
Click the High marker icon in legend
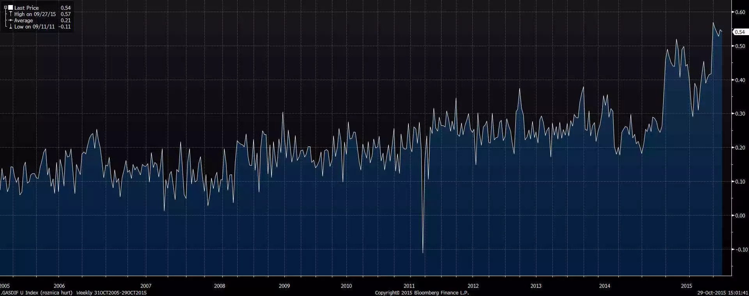tap(11, 14)
